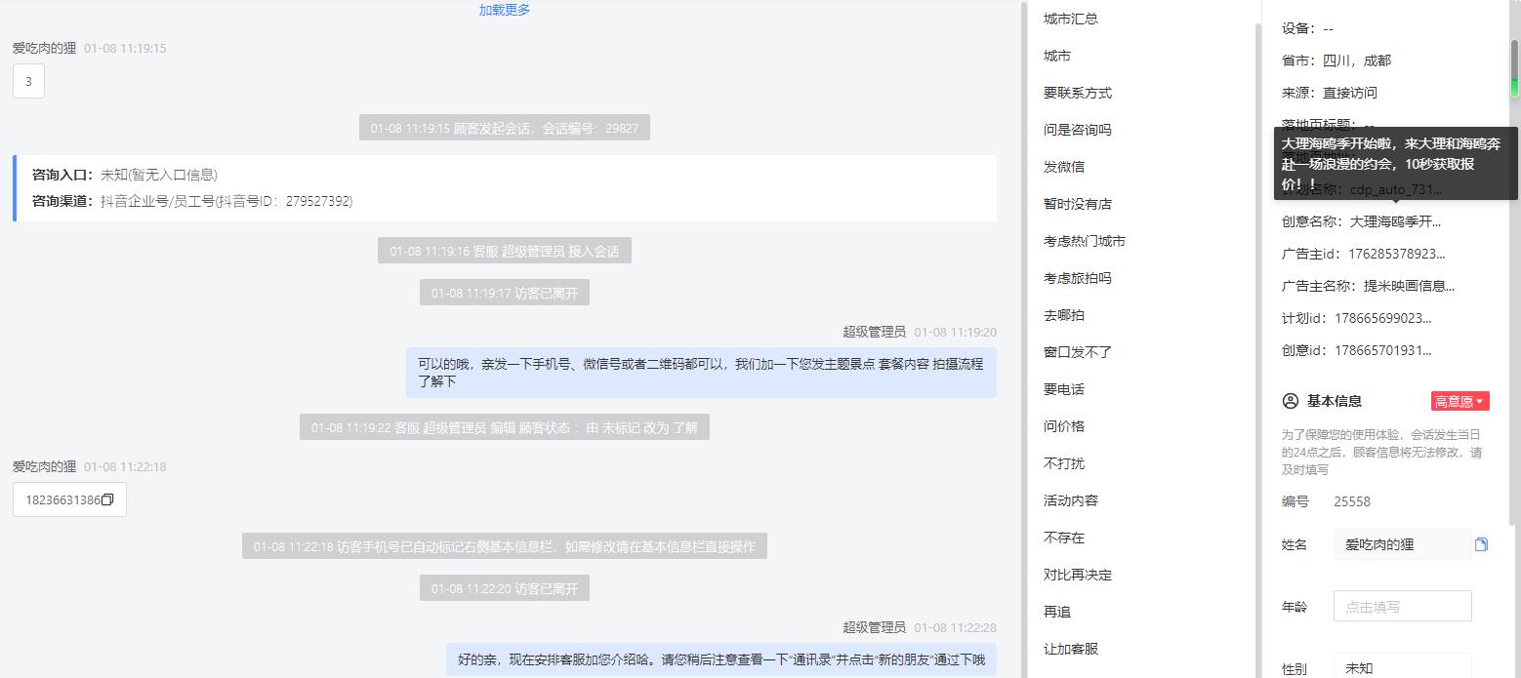Select quick reply 城市
1521x678 pixels.
(1057, 56)
